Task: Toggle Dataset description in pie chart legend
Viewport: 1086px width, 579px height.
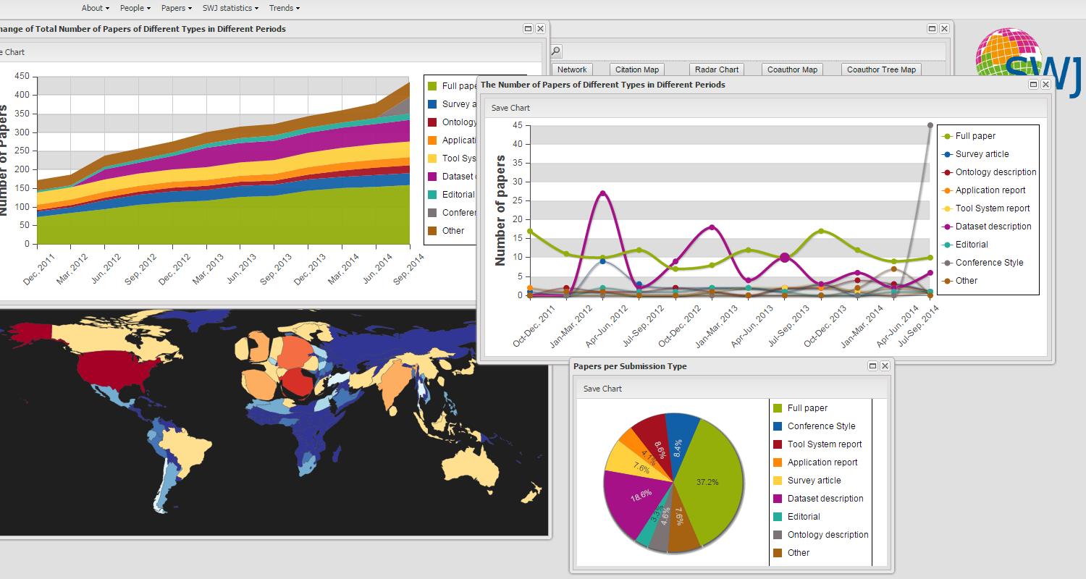Action: coord(825,499)
